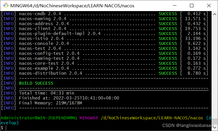Screen dimensions: 218x131
Task: Click 'Administrator@WIN-2OEPEND4MMQ' in the prompt
Action: pos(39,118)
